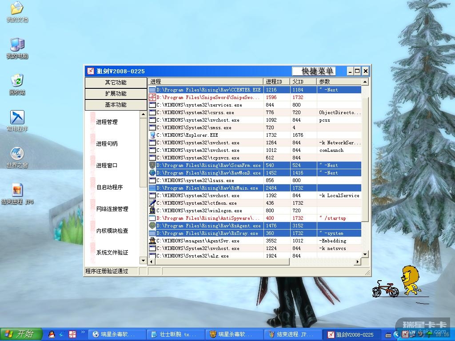
Task: Expand the 扩展功能 panel section
Action: pos(116,94)
